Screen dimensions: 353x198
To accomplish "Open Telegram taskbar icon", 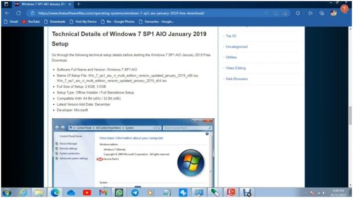I will point(135,193).
